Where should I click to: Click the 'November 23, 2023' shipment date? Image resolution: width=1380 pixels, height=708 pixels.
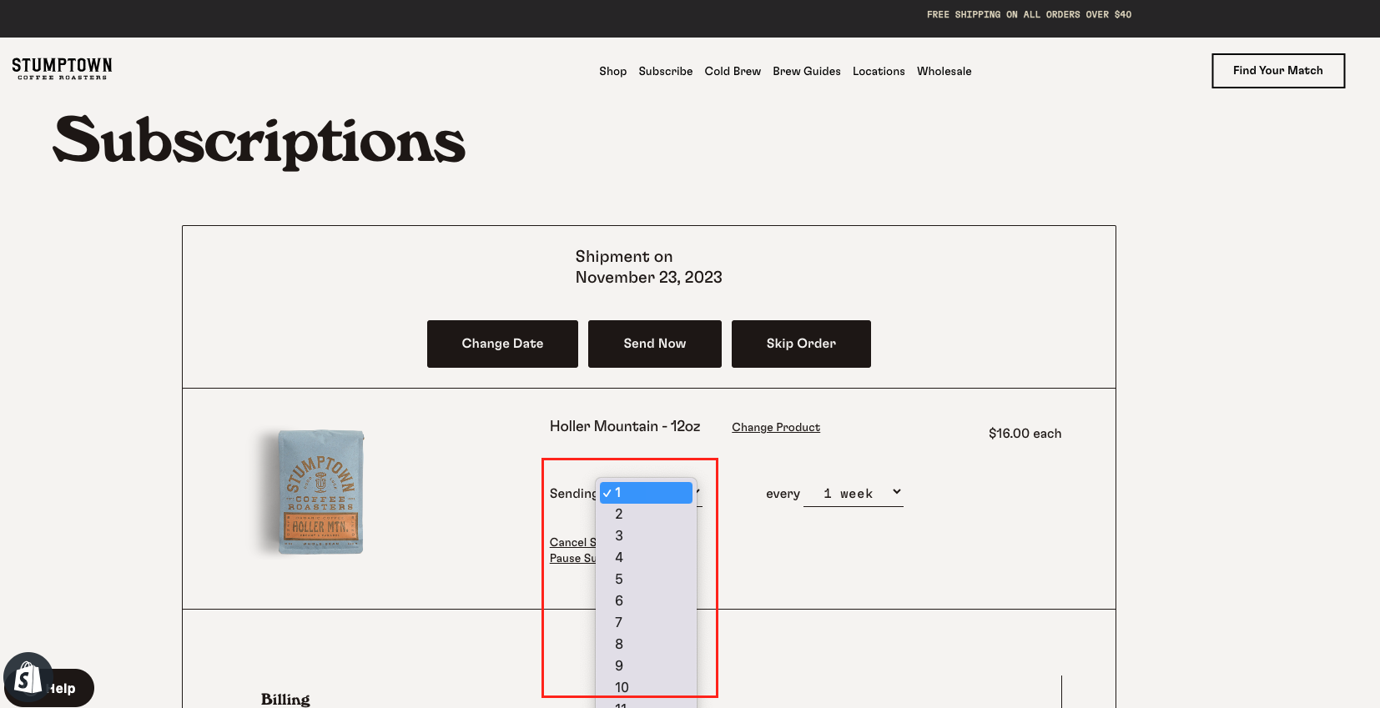648,278
